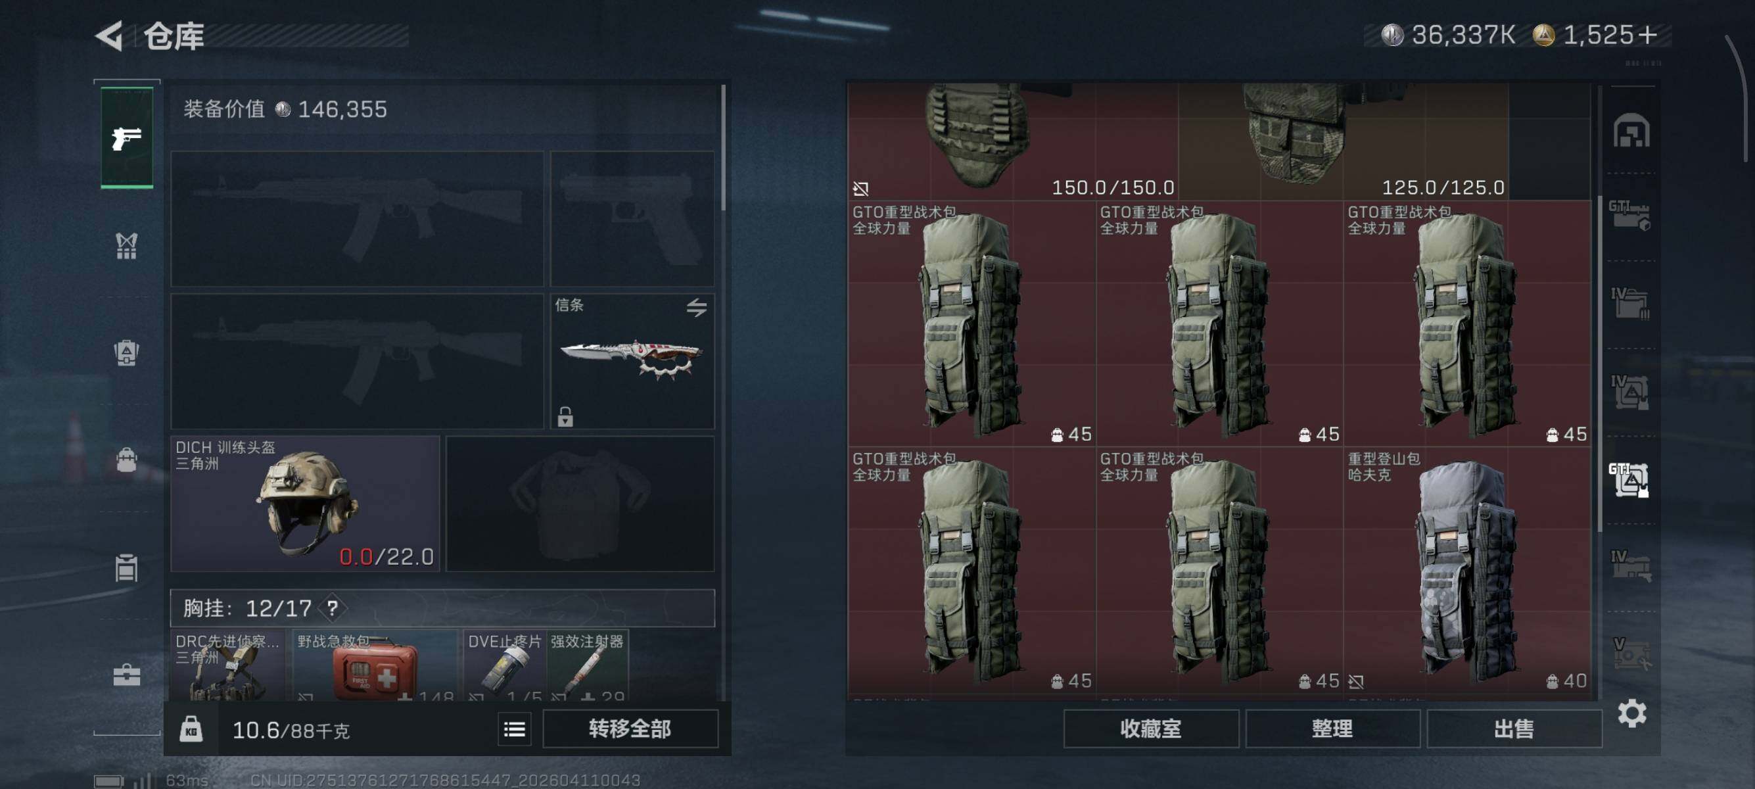Click the warehouse grid scrollbar
This screenshot has height=789, width=1755.
(1600, 364)
